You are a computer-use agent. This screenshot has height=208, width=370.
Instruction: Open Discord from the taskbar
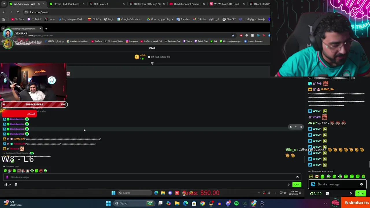228,203
